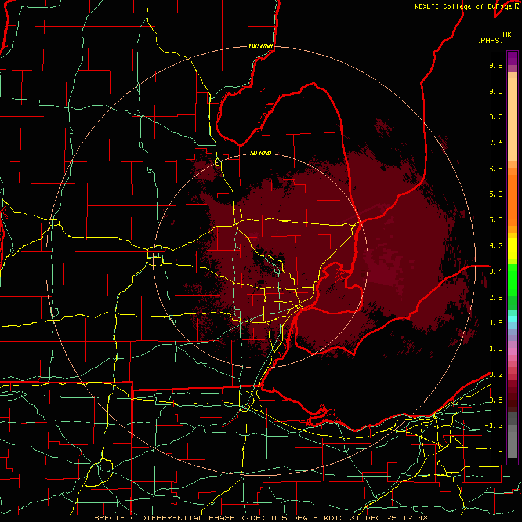The width and height of the screenshot is (522, 522).
Task: Click the peach band beside 8.2 in the color scale
Action: [512, 119]
